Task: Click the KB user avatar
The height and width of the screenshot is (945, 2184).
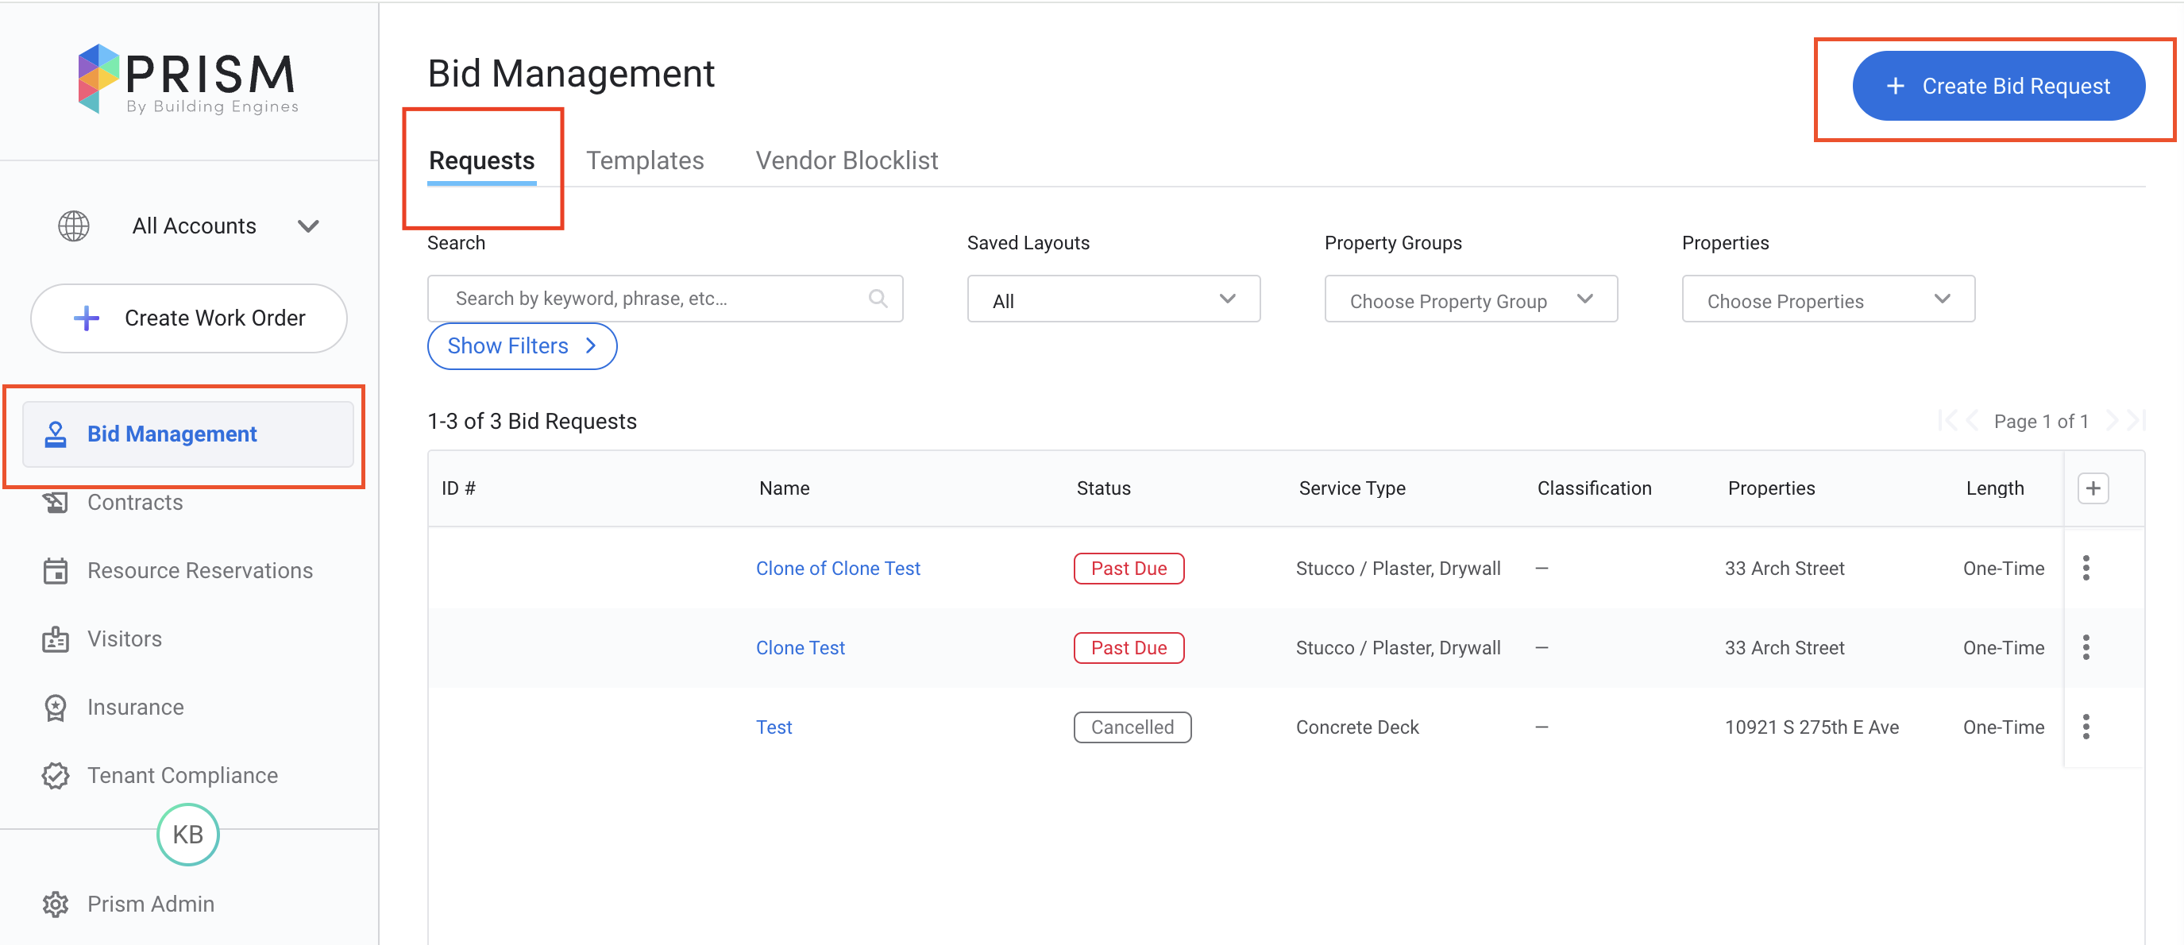Action: click(x=187, y=835)
